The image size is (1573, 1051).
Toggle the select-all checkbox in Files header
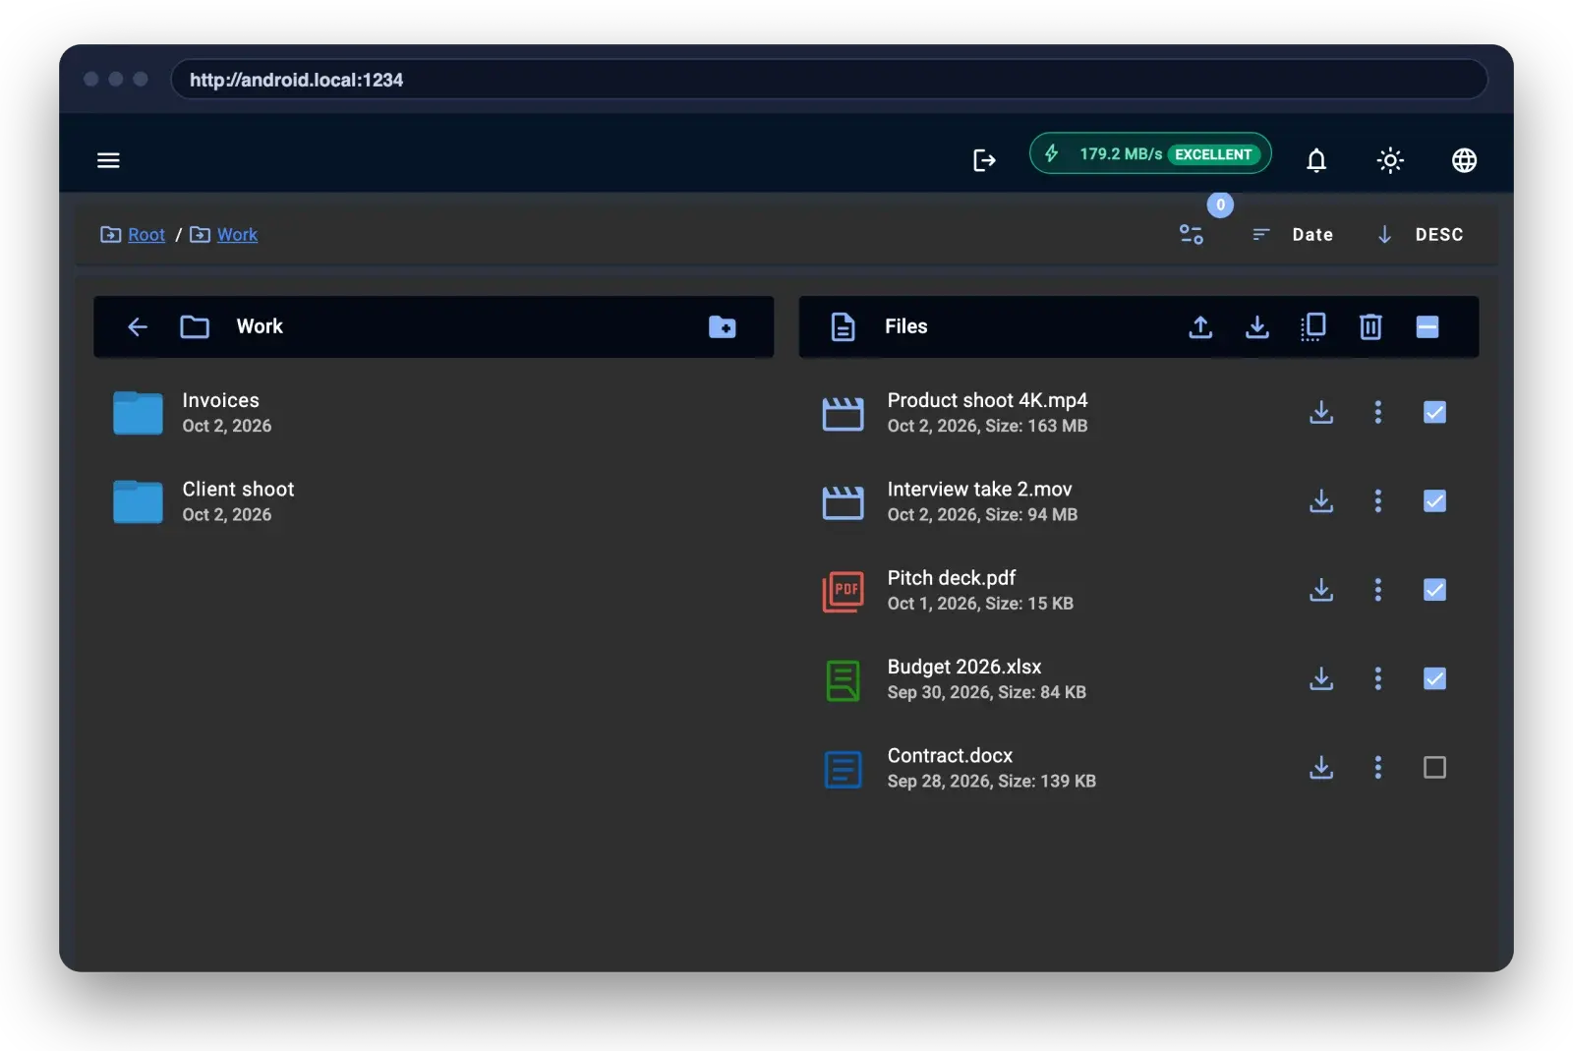click(x=1427, y=326)
